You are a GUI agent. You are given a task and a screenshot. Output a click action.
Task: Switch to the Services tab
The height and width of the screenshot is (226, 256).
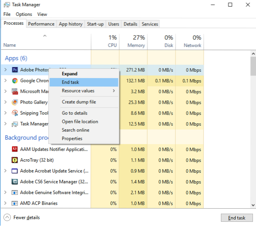150,24
